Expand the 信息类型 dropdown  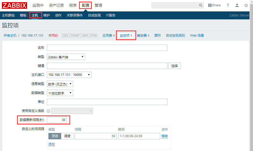pos(60,84)
